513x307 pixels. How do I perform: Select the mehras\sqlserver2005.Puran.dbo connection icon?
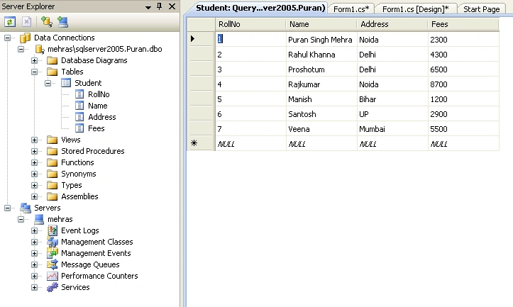[40, 50]
